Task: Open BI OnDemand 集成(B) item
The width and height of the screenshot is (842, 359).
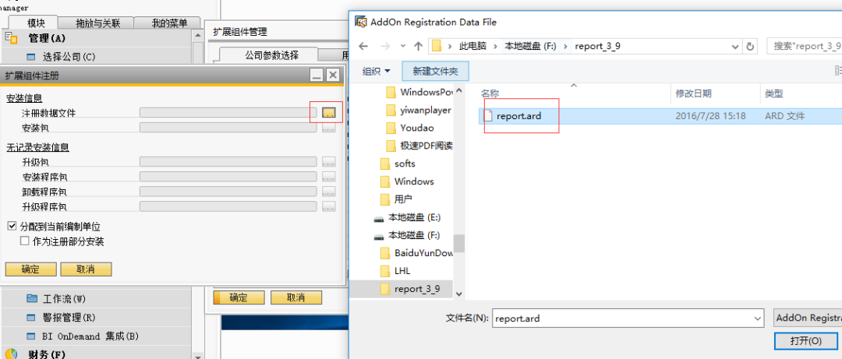Action: pyautogui.click(x=90, y=336)
